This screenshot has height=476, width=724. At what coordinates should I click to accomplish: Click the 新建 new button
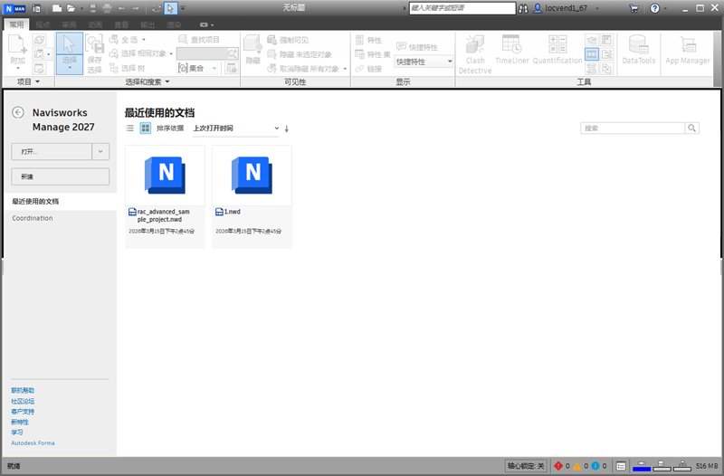pyautogui.click(x=60, y=176)
